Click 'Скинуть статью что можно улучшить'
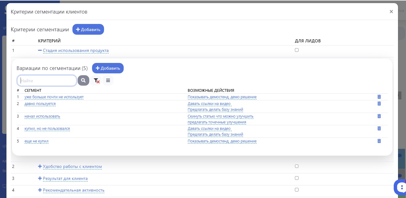 tap(221, 116)
